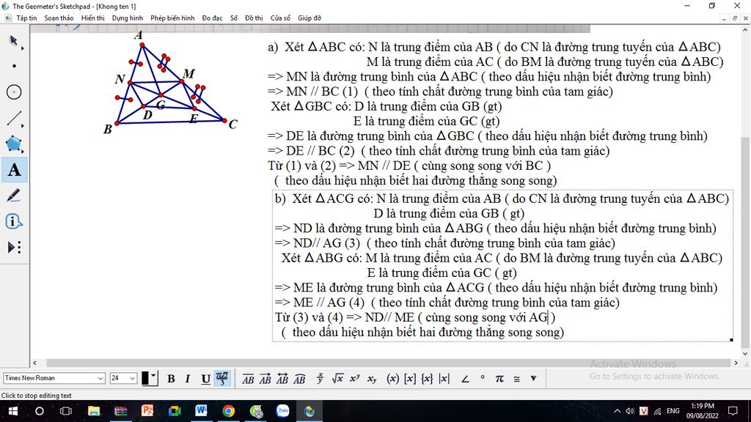Insert segment overbar AB notation
751x422 pixels.
(248, 379)
